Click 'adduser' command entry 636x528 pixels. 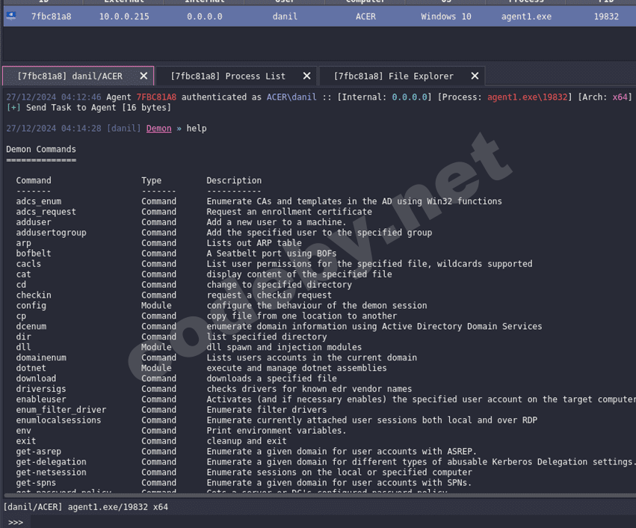(34, 222)
